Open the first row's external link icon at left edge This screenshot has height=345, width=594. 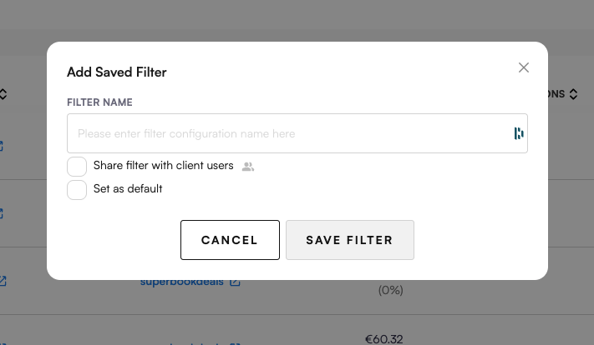[2, 147]
